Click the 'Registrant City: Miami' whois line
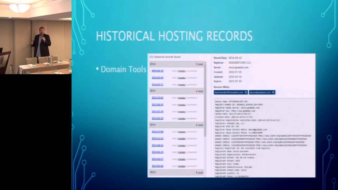This screenshot has width=338, height=190. tap(227, 164)
